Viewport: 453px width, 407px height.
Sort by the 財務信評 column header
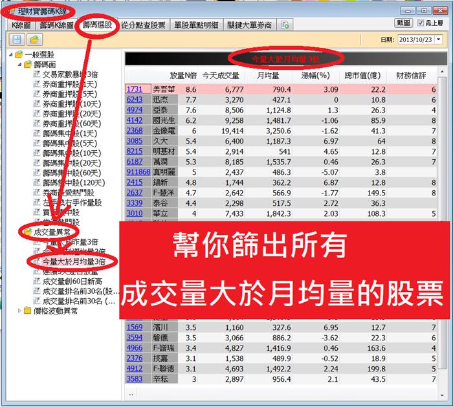point(411,76)
